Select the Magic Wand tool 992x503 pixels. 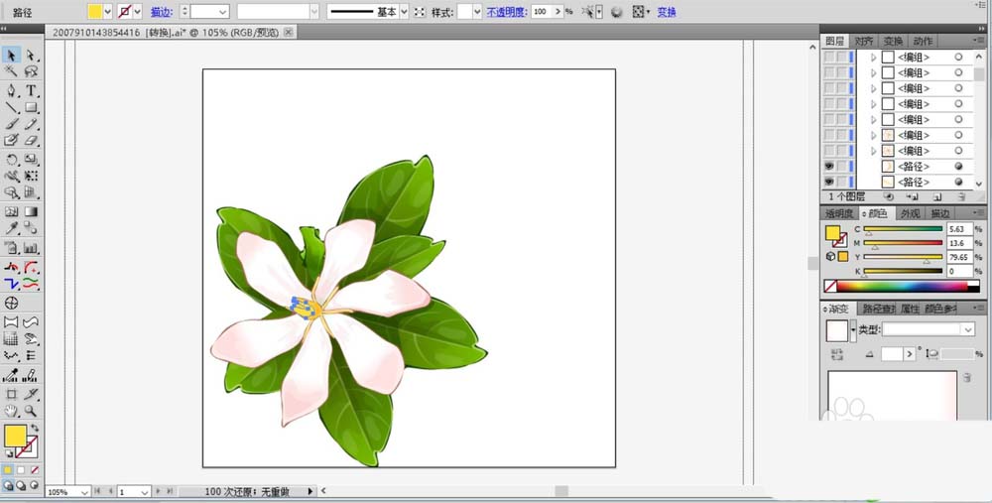[11, 71]
